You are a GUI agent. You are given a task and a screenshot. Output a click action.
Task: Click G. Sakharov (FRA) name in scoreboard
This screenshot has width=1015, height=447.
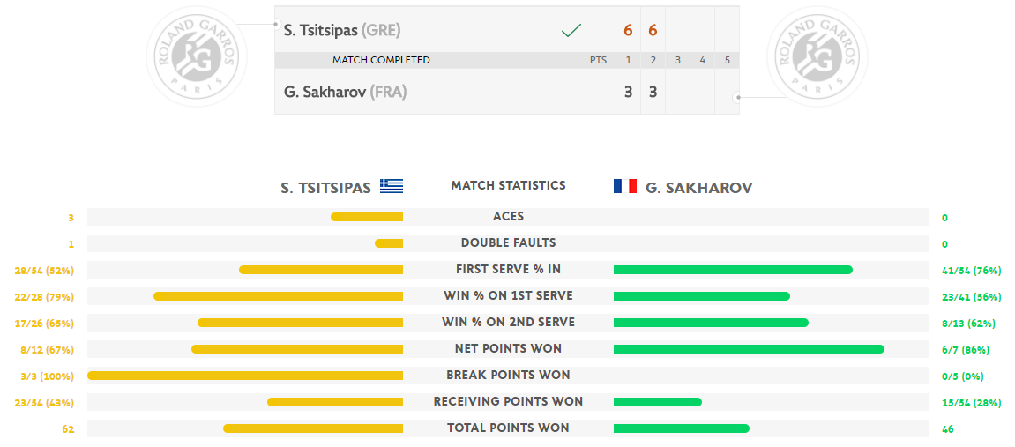click(x=345, y=93)
